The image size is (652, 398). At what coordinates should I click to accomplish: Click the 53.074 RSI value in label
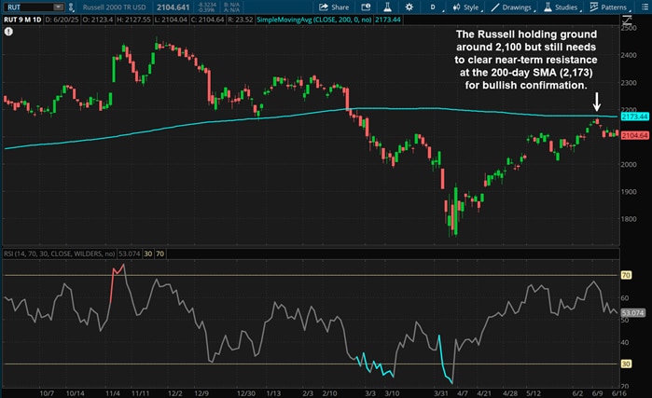(129, 254)
